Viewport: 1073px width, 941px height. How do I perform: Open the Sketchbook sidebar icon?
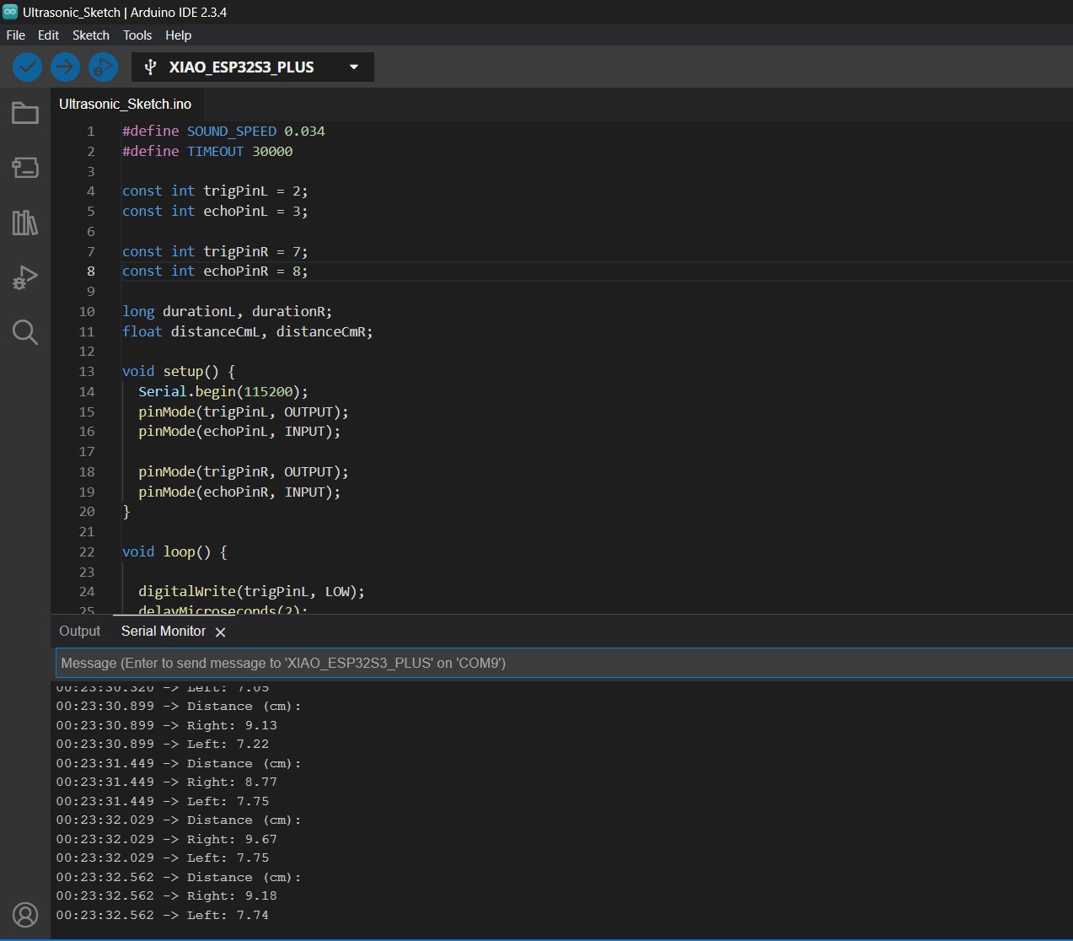[24, 112]
